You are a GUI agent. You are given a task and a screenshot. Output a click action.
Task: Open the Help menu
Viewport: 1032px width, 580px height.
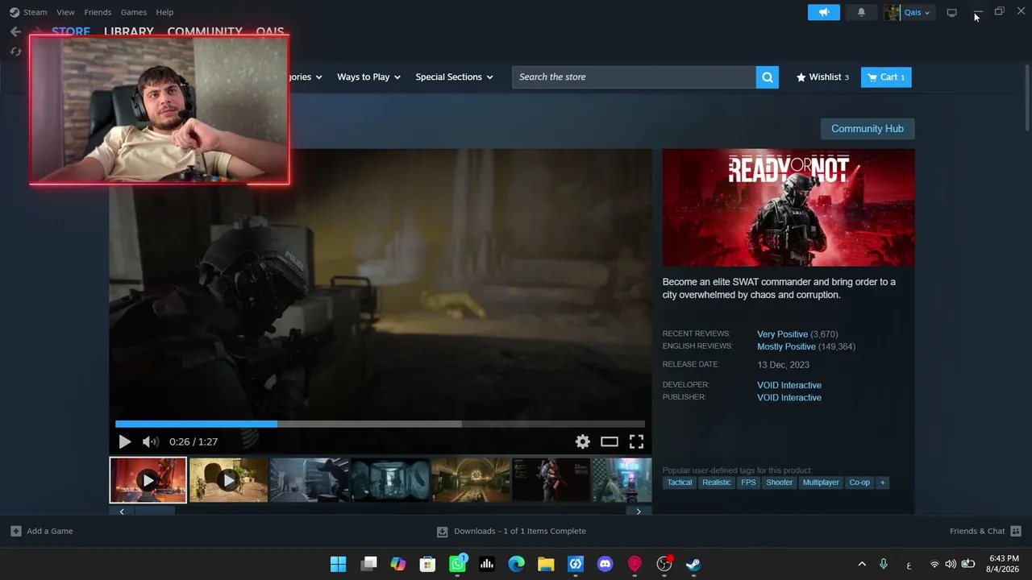click(x=164, y=12)
